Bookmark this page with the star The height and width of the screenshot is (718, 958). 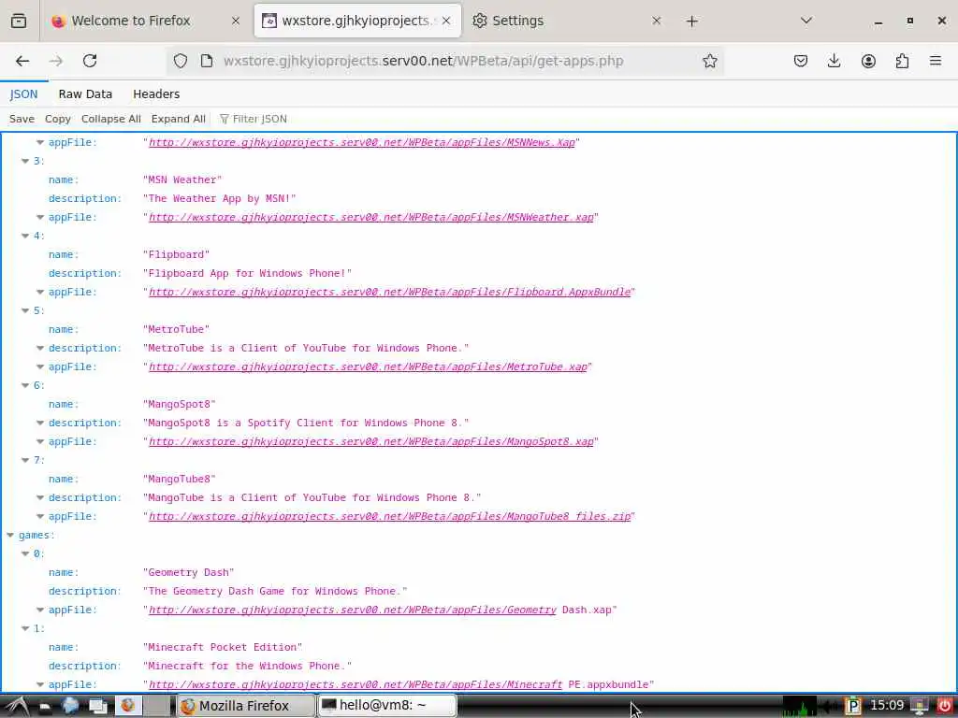(x=709, y=61)
